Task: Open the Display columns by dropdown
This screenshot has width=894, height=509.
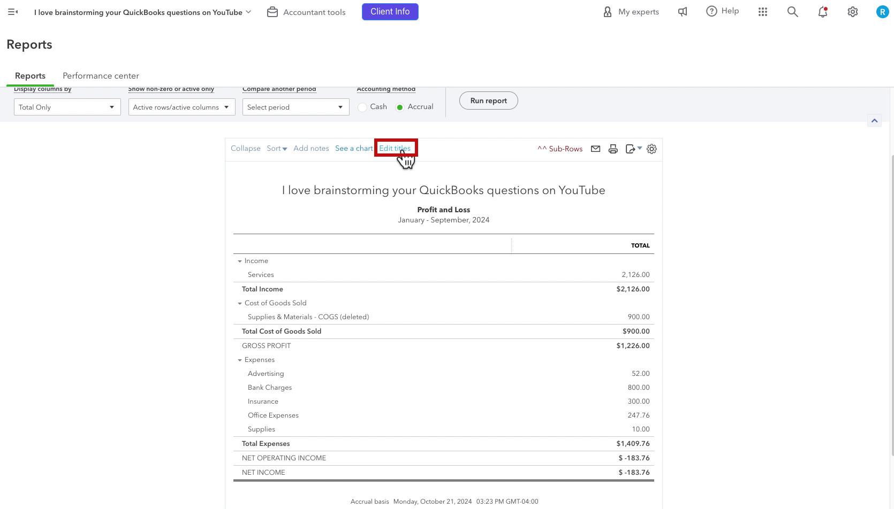Action: point(67,107)
